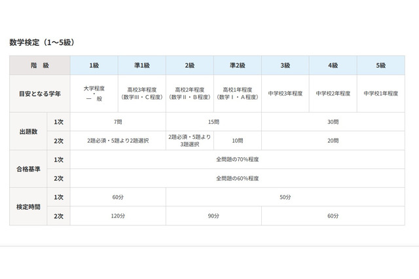
Task: Click the 中学校1年程度 cell
Action: coord(381,94)
